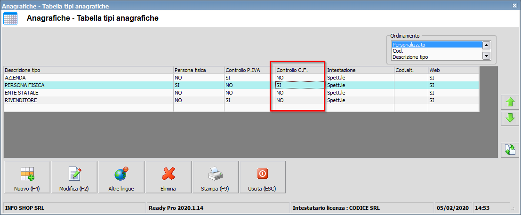Select the AZIENDA row
Viewport: 521px width, 215px height.
241,78
